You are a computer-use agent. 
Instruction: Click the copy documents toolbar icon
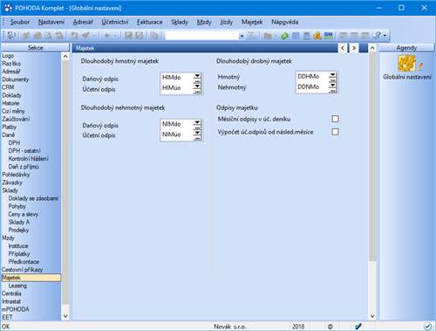click(153, 36)
